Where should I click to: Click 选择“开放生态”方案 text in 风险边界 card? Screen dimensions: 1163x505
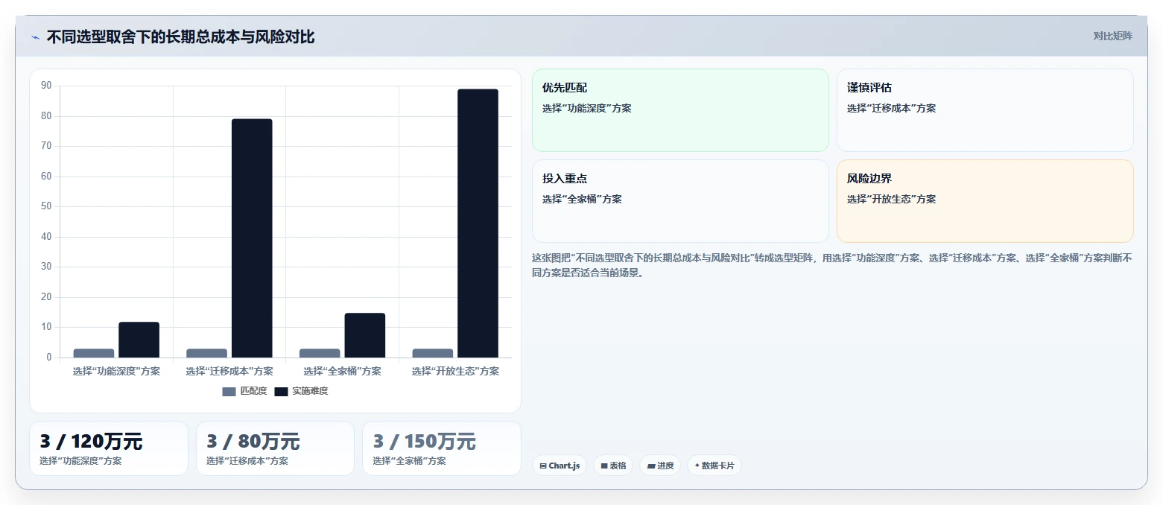coord(892,199)
